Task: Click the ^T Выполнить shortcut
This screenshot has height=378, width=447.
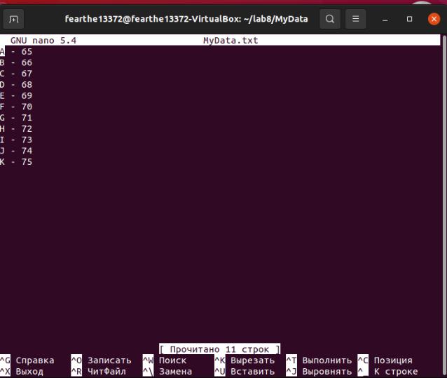Action: (319, 360)
